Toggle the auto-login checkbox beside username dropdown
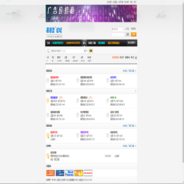Viewport: 184px width, 184px height. [126, 29]
